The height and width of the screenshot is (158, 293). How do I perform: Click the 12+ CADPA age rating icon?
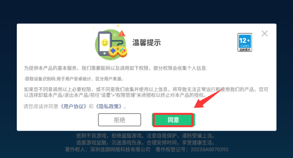coord(244,42)
